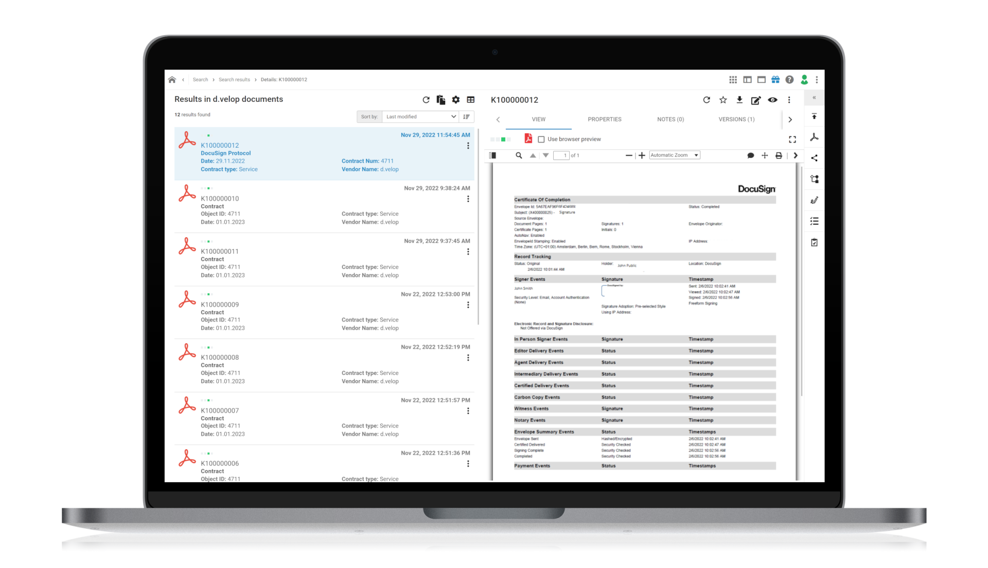The image size is (988, 568).
Task: Toggle the PDF sidebar thumbnails panel
Action: pos(492,155)
